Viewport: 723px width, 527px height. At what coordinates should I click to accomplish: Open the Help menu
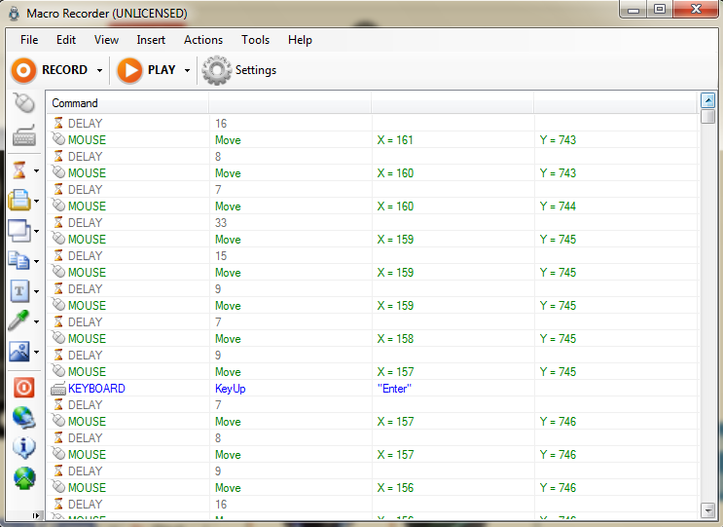point(300,40)
